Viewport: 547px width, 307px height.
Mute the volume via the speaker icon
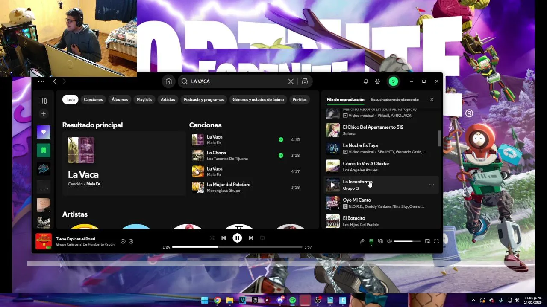[x=389, y=241]
